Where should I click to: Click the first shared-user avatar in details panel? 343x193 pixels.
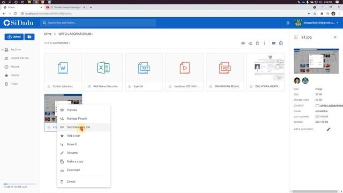(x=297, y=80)
